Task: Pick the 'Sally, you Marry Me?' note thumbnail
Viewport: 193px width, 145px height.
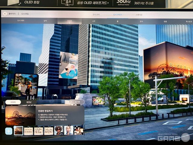Action: coord(49,130)
